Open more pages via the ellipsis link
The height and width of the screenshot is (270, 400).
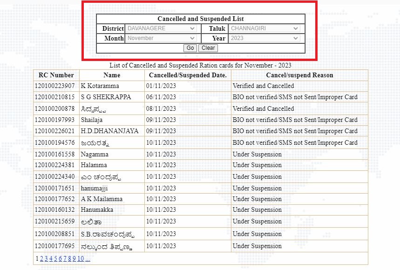(x=88, y=258)
